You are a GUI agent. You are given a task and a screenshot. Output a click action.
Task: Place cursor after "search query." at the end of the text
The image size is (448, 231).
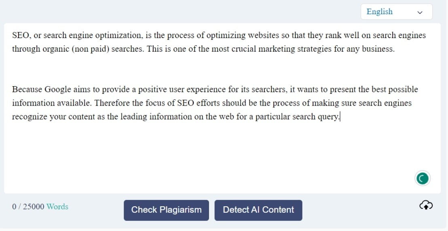tap(340, 117)
